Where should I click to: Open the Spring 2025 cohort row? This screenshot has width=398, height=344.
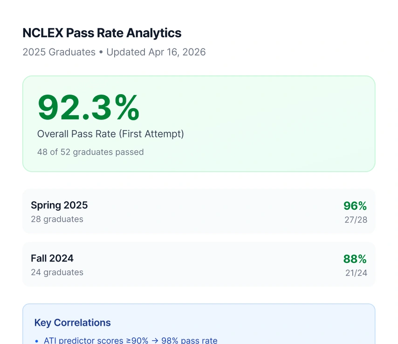pyautogui.click(x=199, y=211)
